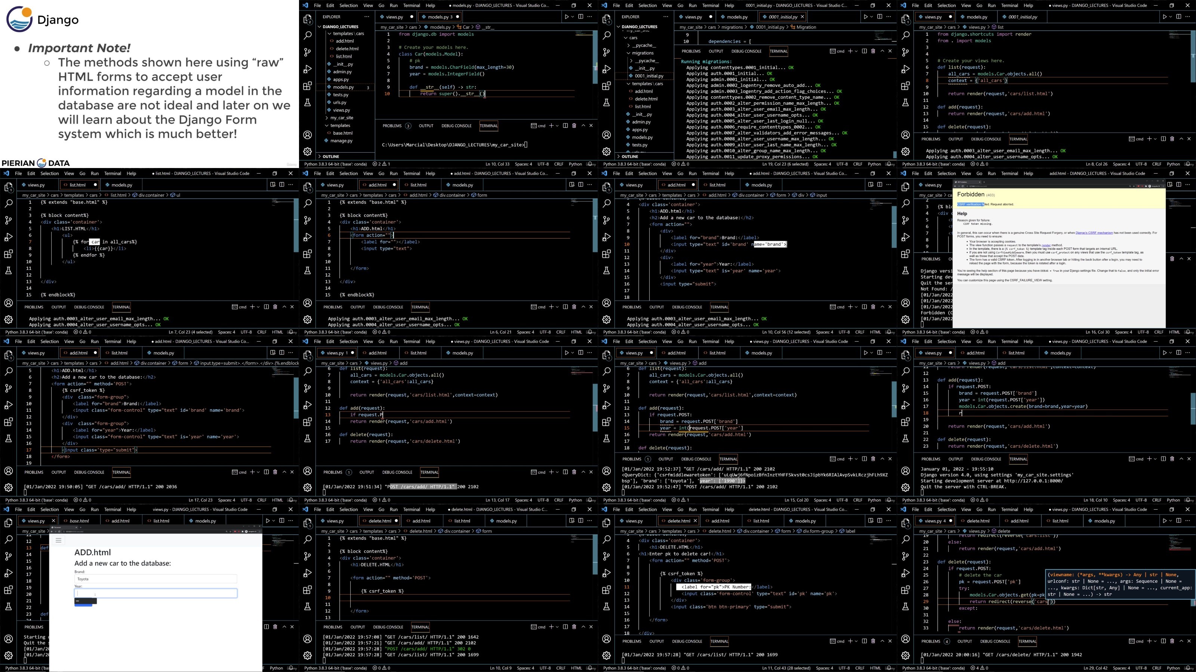Switch to DEBUG CONSOLE tab in 0001_initial.py titled window
Image resolution: width=1196 pixels, height=672 pixels.
point(746,51)
